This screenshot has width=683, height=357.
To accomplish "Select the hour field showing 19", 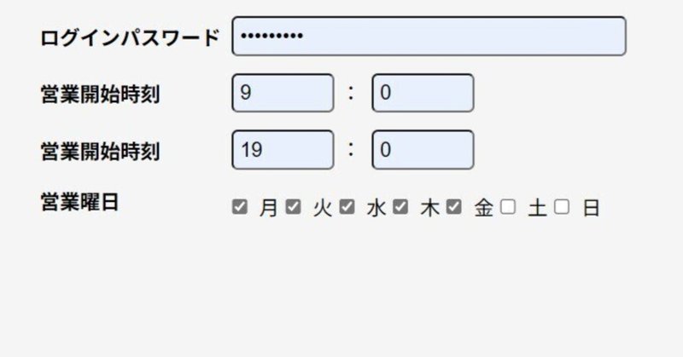I will coord(283,150).
